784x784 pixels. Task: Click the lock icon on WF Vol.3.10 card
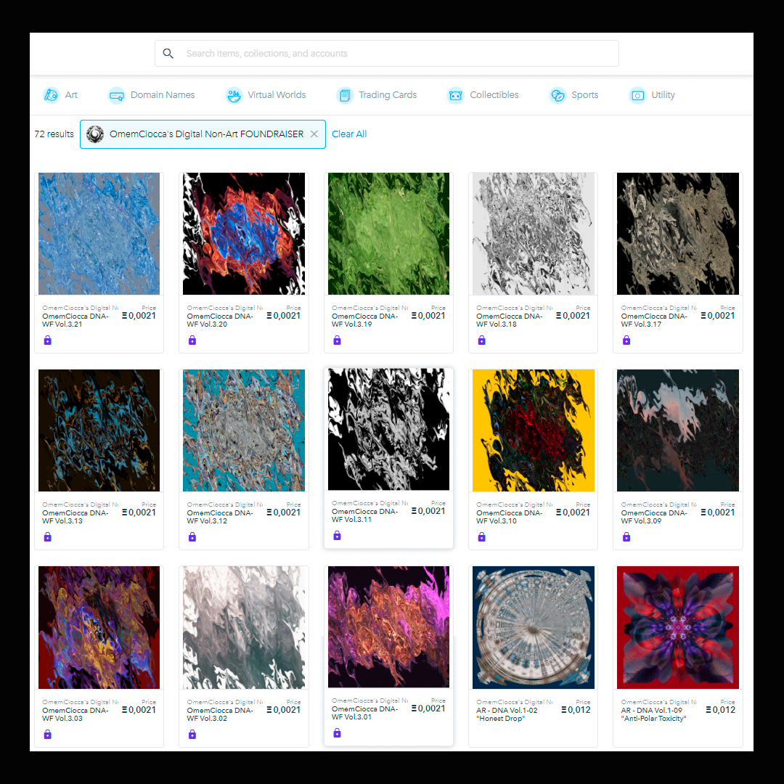point(481,537)
